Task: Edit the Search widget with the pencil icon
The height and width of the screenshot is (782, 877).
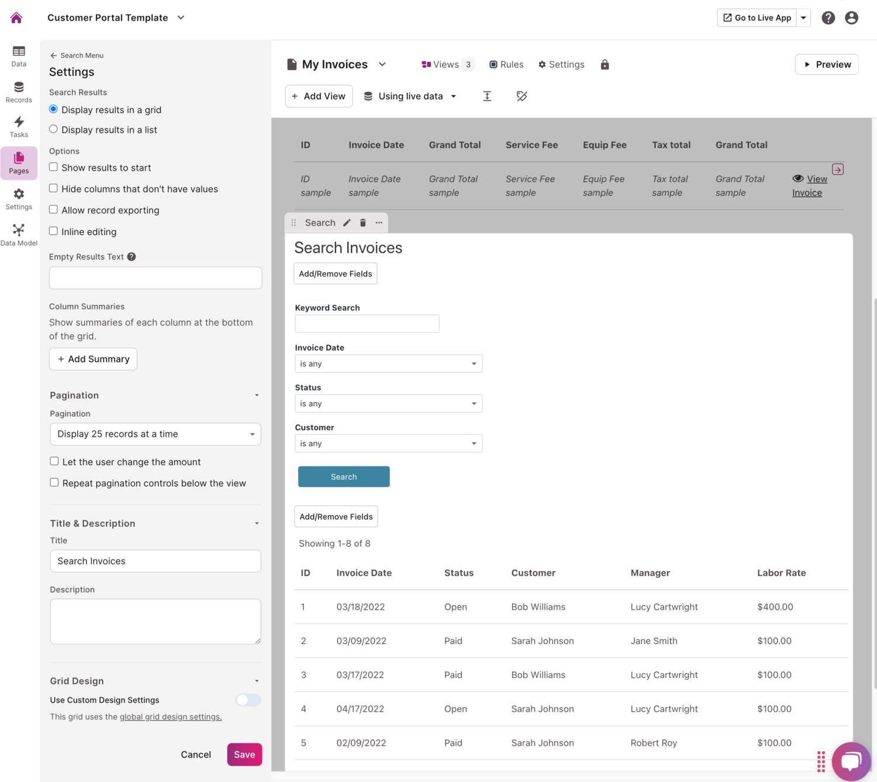Action: pyautogui.click(x=347, y=222)
